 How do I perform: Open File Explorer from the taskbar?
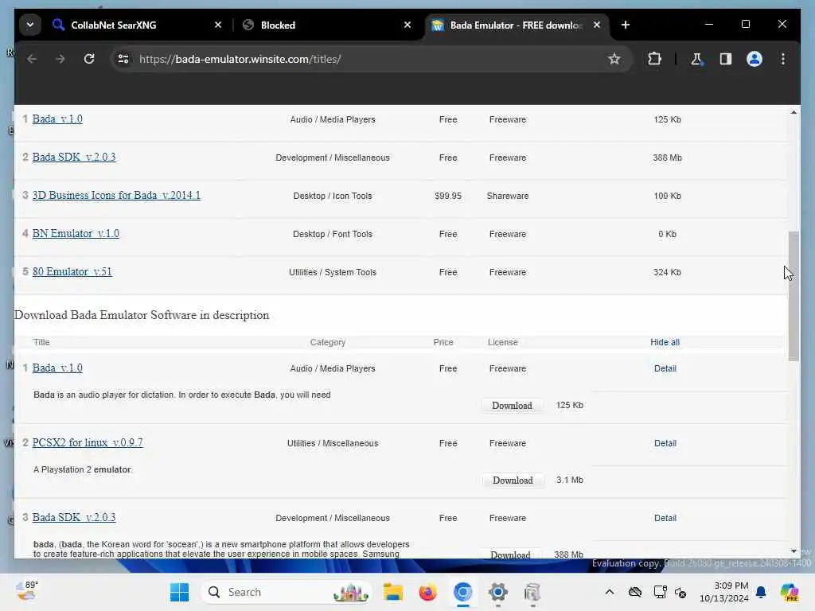(x=393, y=592)
